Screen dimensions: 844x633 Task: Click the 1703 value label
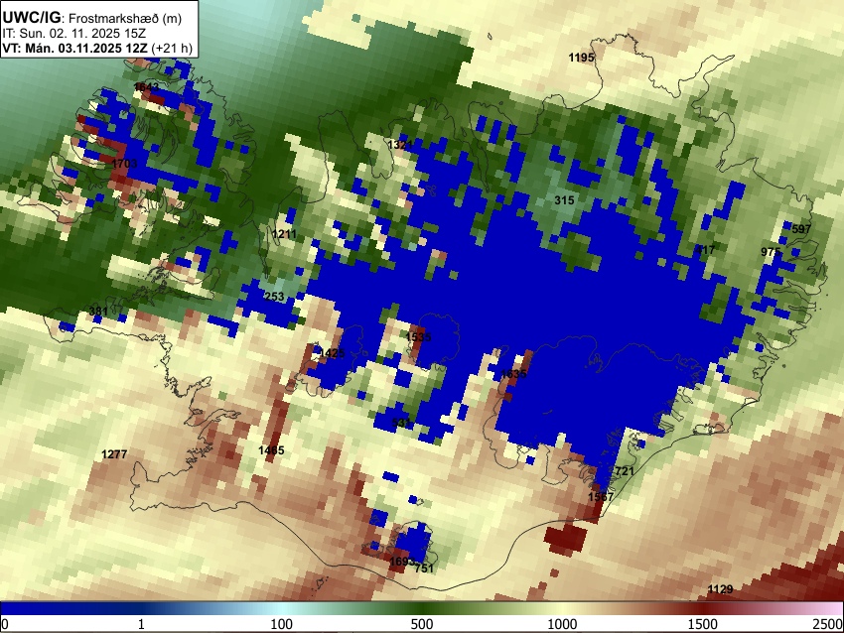124,163
